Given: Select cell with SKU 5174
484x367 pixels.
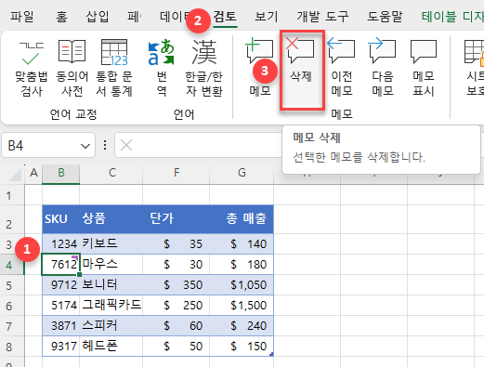Looking at the screenshot, I should tap(61, 306).
